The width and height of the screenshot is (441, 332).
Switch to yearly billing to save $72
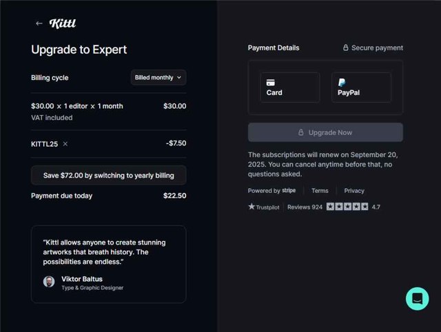pyautogui.click(x=108, y=176)
